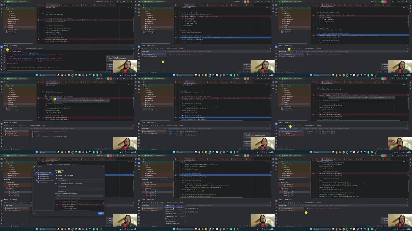Uncheck the Any exception breakpoint checkbox
Screen dimensions: 412x231
(x=39, y=182)
